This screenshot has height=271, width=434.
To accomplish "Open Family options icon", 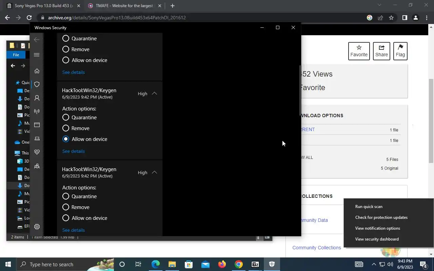I will pos(37,166).
